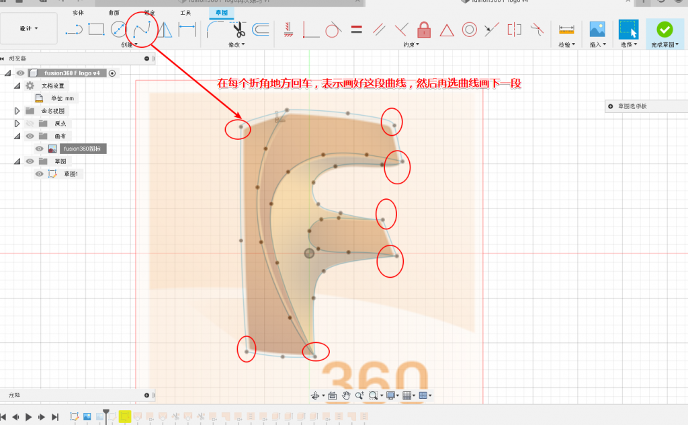Image resolution: width=688 pixels, height=425 pixels.
Task: Select the Rectangle sketch tool
Action: click(x=96, y=30)
